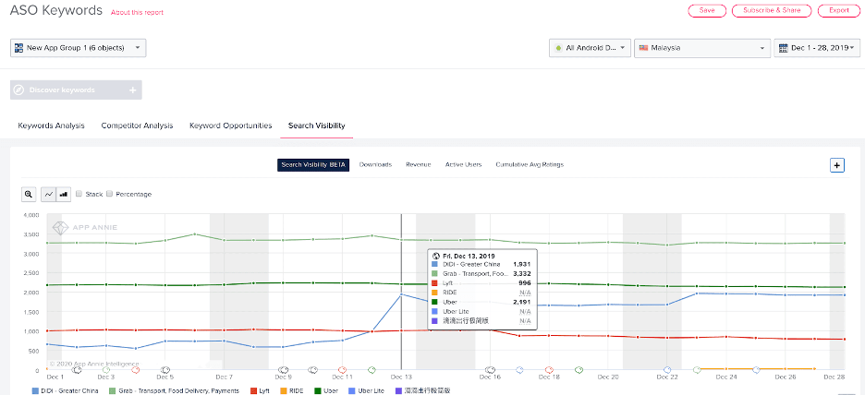The width and height of the screenshot is (865, 395).
Task: Switch chart metric to Active Users
Action: (x=463, y=164)
